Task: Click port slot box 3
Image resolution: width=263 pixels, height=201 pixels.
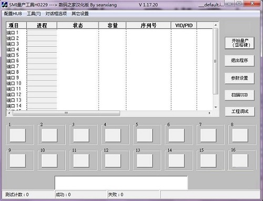Action: click(81, 135)
